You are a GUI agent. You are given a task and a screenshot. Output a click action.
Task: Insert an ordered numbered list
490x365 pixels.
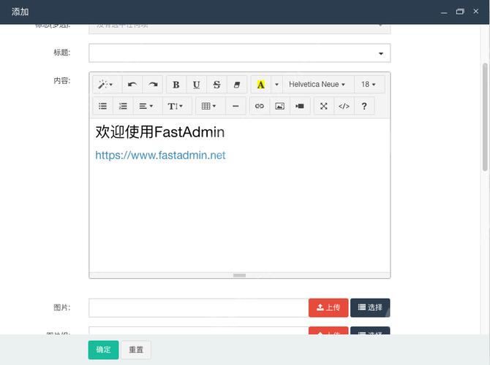tap(123, 106)
